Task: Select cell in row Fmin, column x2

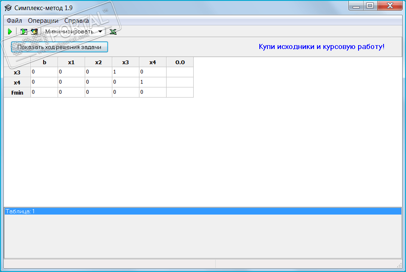Action: pos(98,92)
